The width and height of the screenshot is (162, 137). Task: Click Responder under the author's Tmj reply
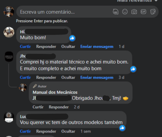click(59, 107)
